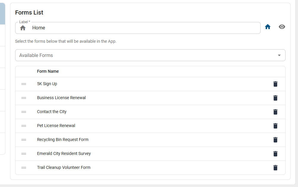
Task: Delete Emerald City Resident Survey entry
Action: (x=275, y=154)
